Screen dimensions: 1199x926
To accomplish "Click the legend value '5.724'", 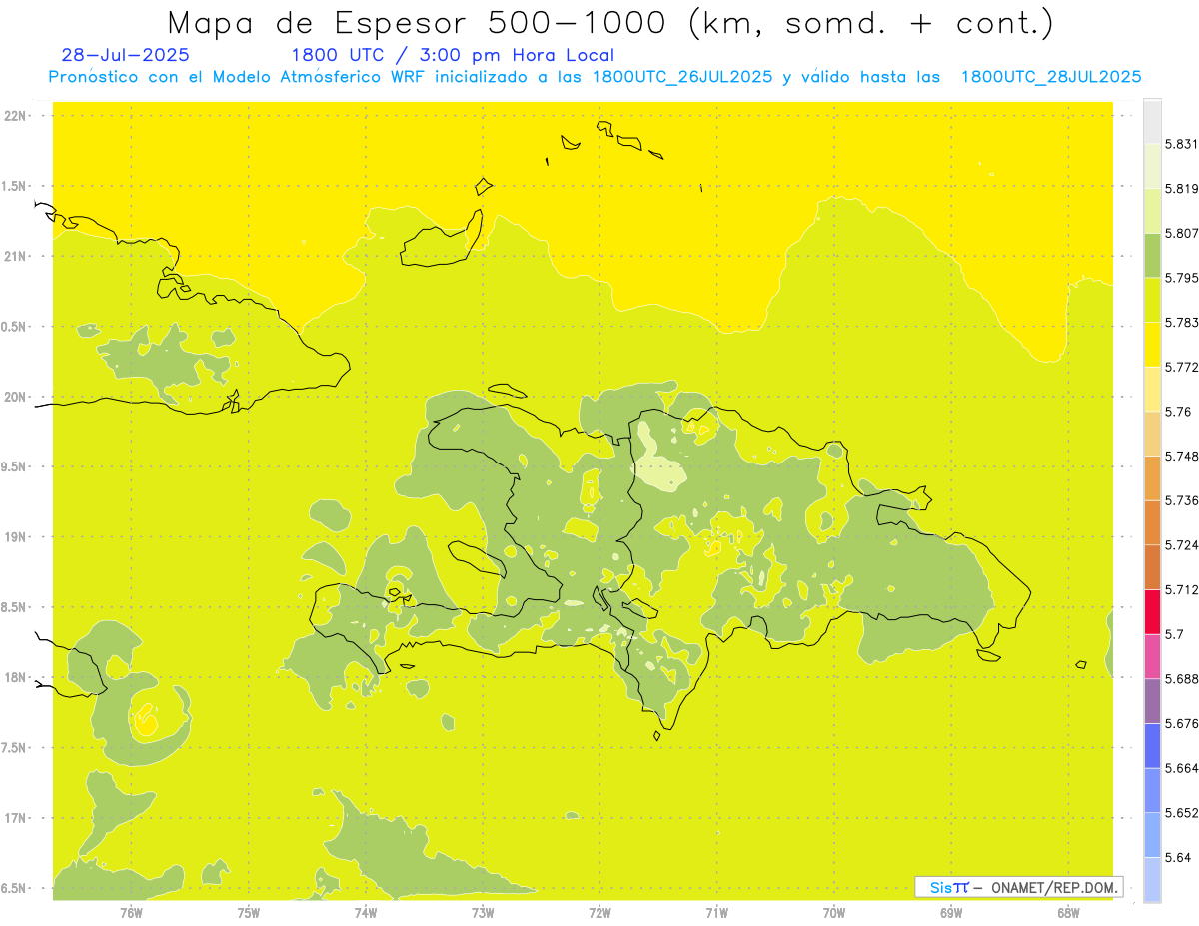I will [1182, 544].
